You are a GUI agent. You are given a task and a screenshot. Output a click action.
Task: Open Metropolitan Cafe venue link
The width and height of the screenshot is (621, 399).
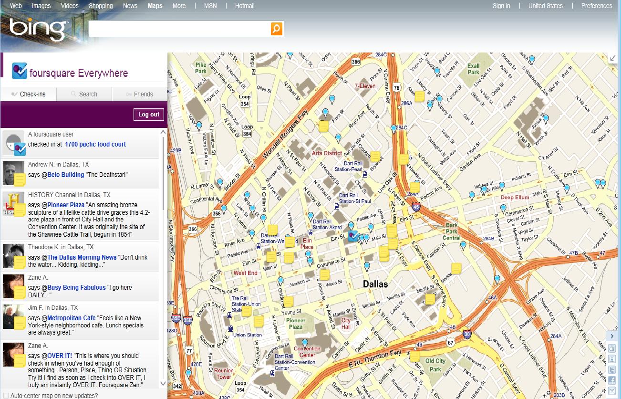pyautogui.click(x=72, y=318)
